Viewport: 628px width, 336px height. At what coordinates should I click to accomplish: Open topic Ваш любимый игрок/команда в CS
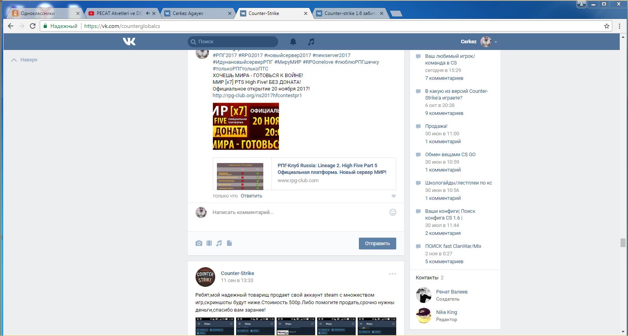[450, 59]
